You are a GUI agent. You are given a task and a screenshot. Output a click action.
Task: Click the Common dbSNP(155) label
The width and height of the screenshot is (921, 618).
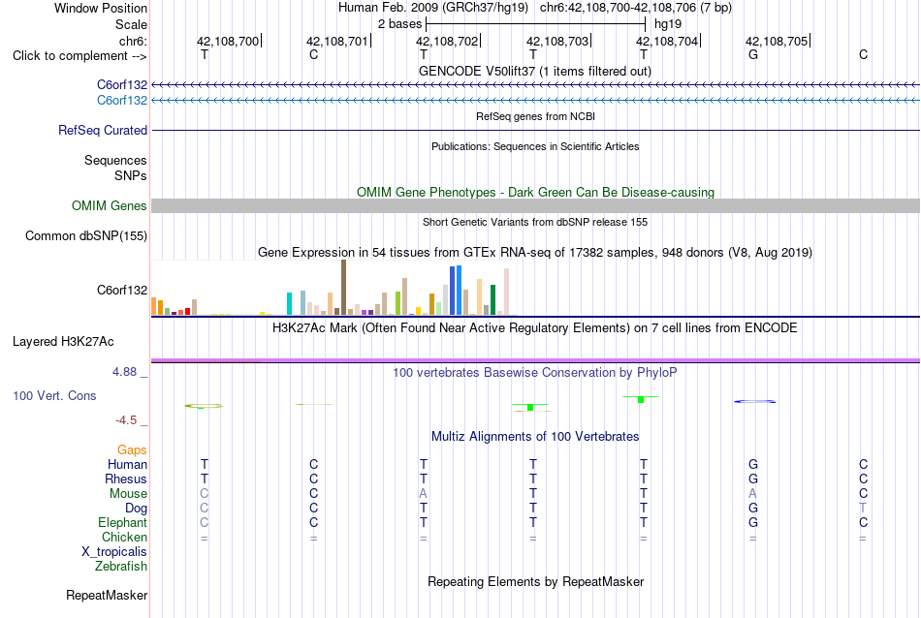click(x=86, y=236)
